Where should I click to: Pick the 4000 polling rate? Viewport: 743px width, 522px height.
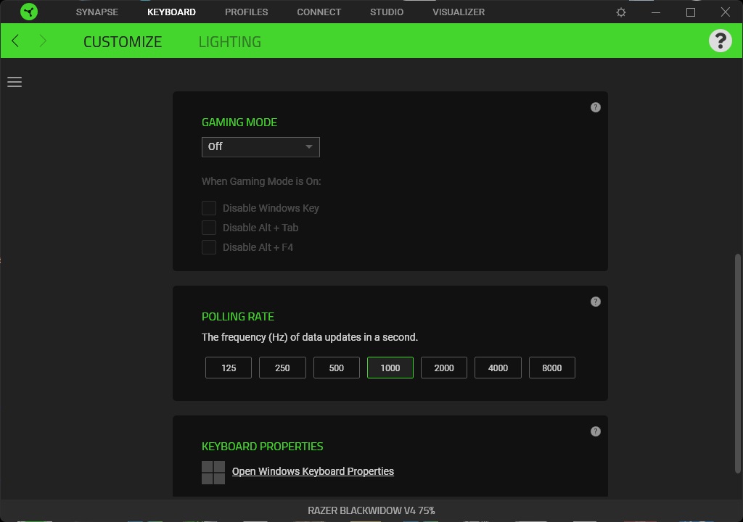(498, 368)
